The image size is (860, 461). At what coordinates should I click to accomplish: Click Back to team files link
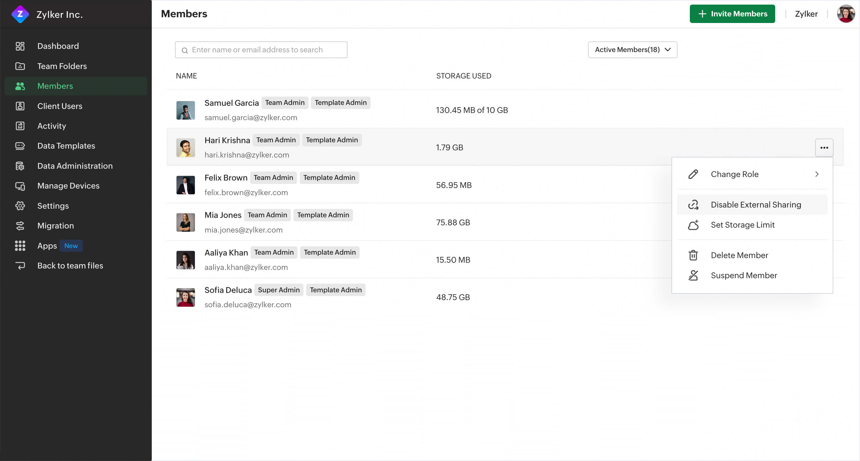coord(70,266)
